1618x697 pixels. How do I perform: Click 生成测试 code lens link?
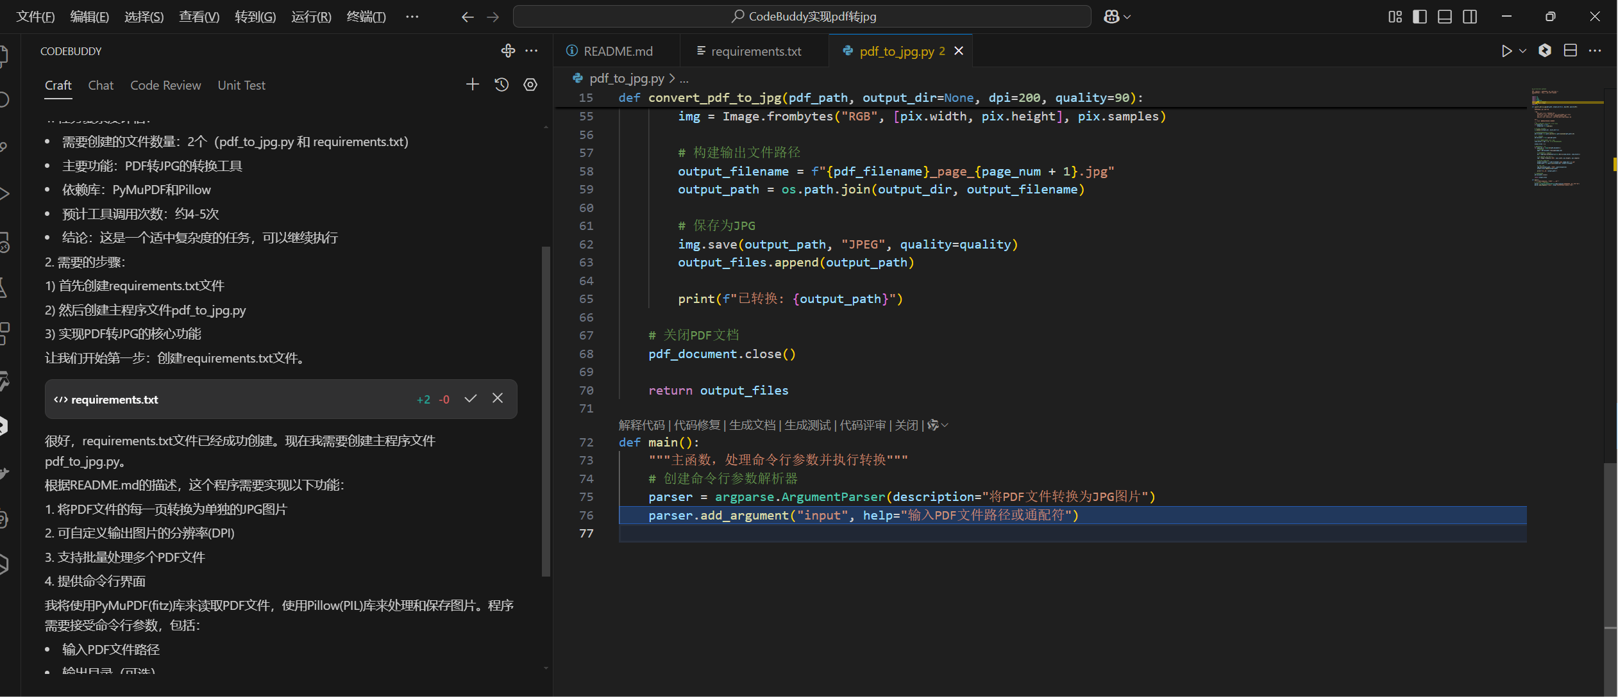807,425
